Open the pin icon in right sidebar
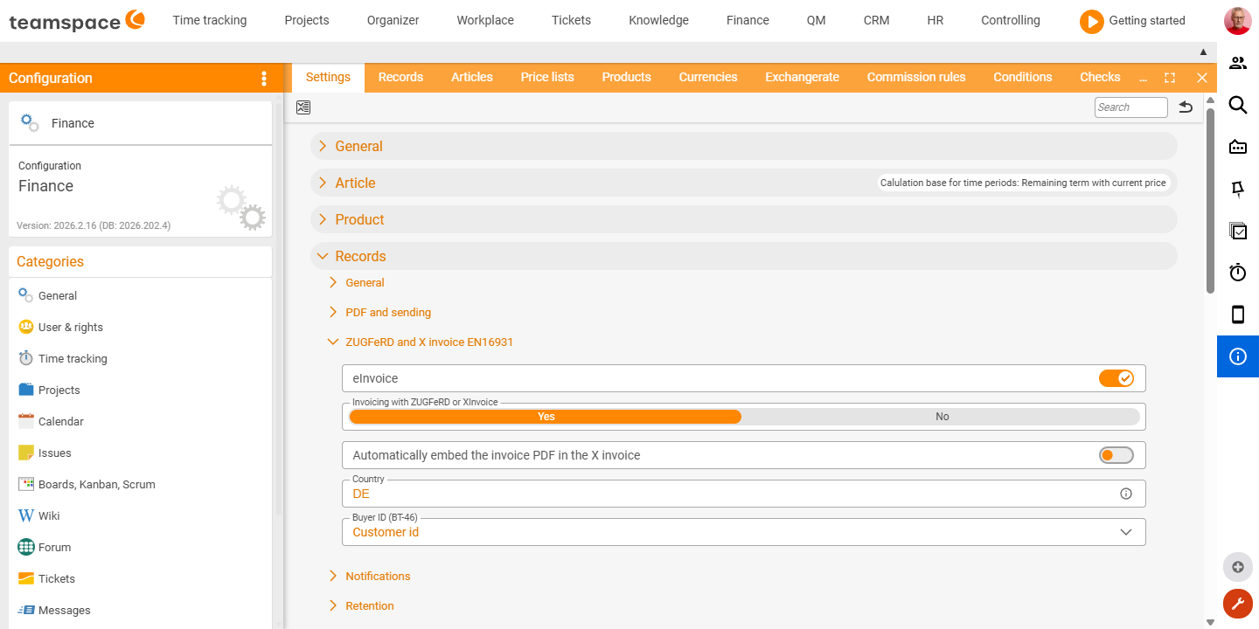Screen dimensions: 1259x629 tap(1238, 189)
